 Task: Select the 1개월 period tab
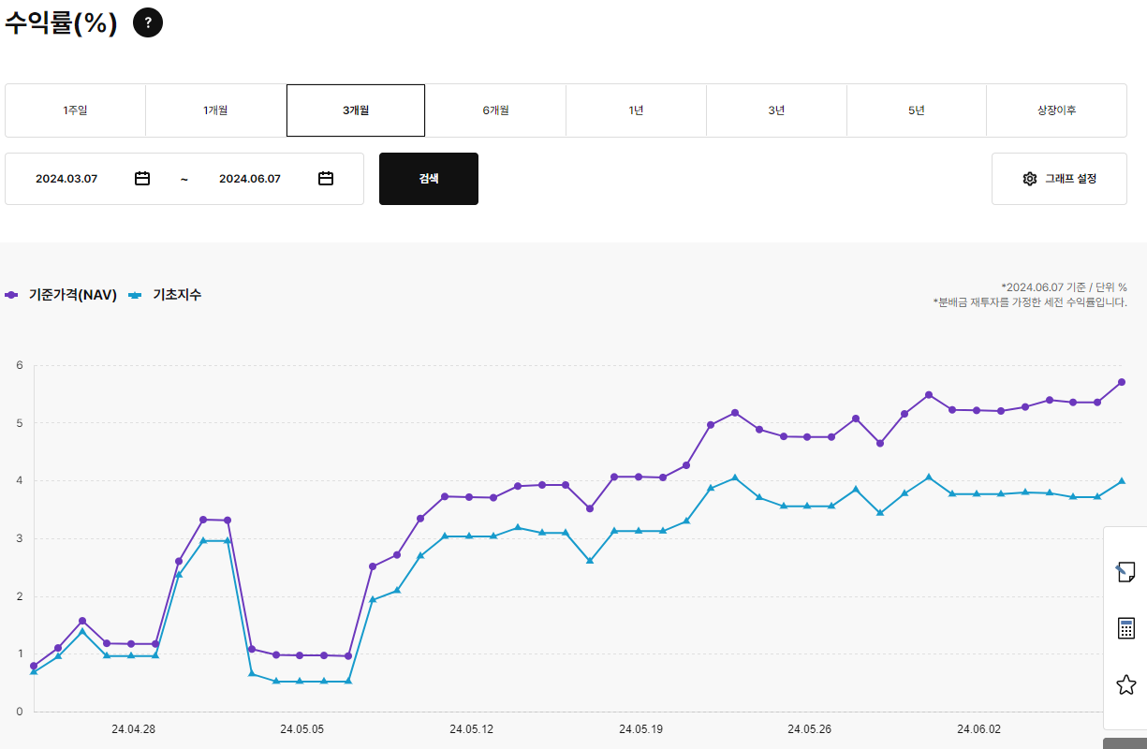point(215,110)
